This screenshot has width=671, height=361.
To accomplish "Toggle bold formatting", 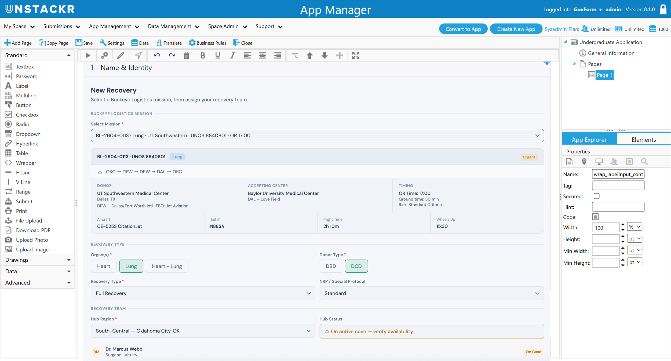I will [x=203, y=56].
